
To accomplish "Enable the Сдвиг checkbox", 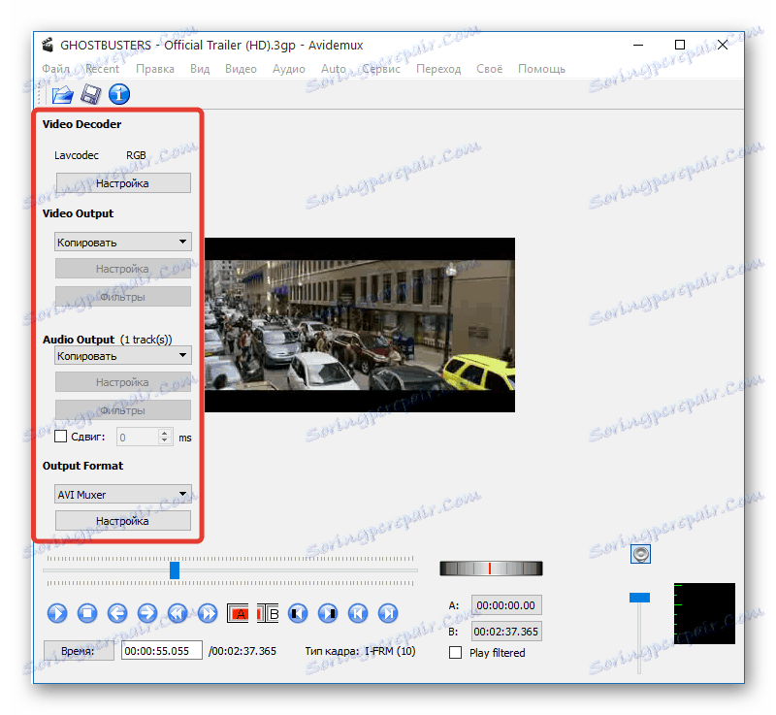I will pyautogui.click(x=61, y=438).
